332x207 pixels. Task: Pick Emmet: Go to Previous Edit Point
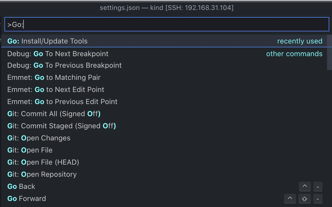164,102
